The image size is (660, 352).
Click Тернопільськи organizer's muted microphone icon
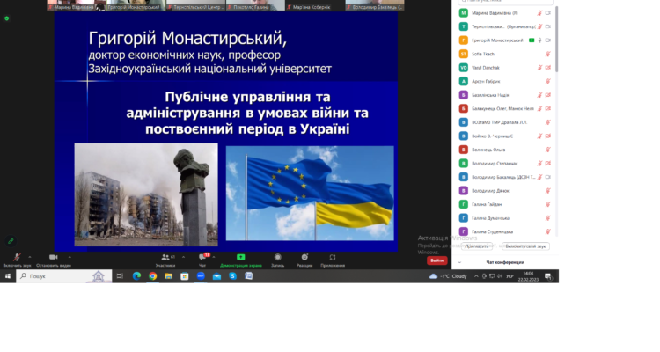pos(539,26)
